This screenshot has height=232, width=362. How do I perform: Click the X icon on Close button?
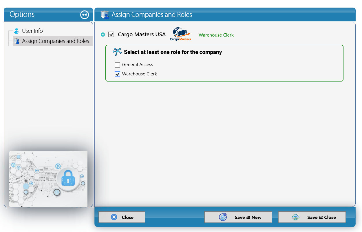(114, 217)
